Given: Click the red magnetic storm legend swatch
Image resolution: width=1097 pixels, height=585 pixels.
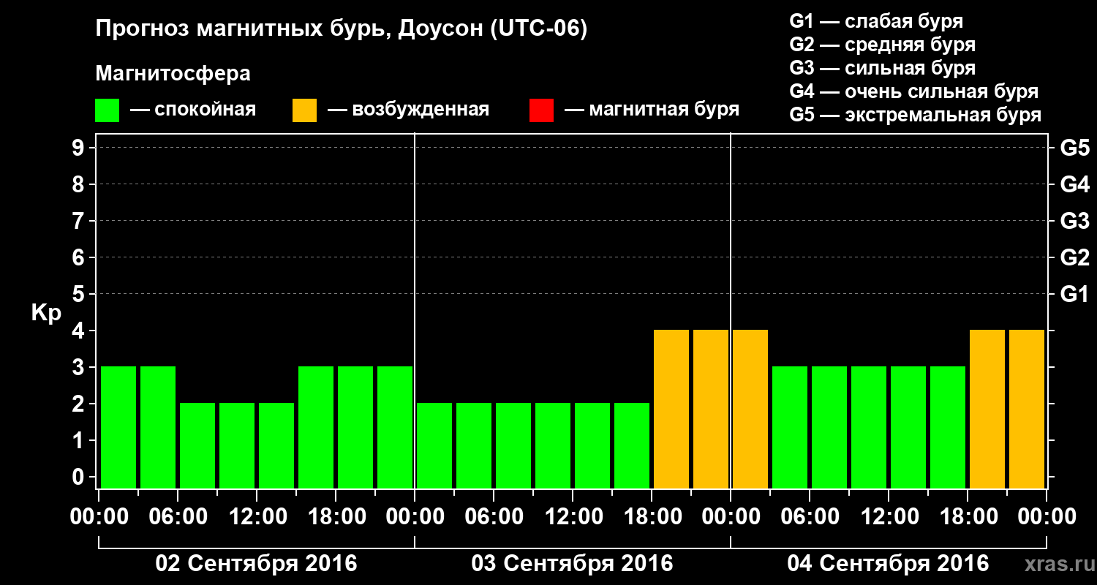Looking at the screenshot, I should (x=541, y=110).
